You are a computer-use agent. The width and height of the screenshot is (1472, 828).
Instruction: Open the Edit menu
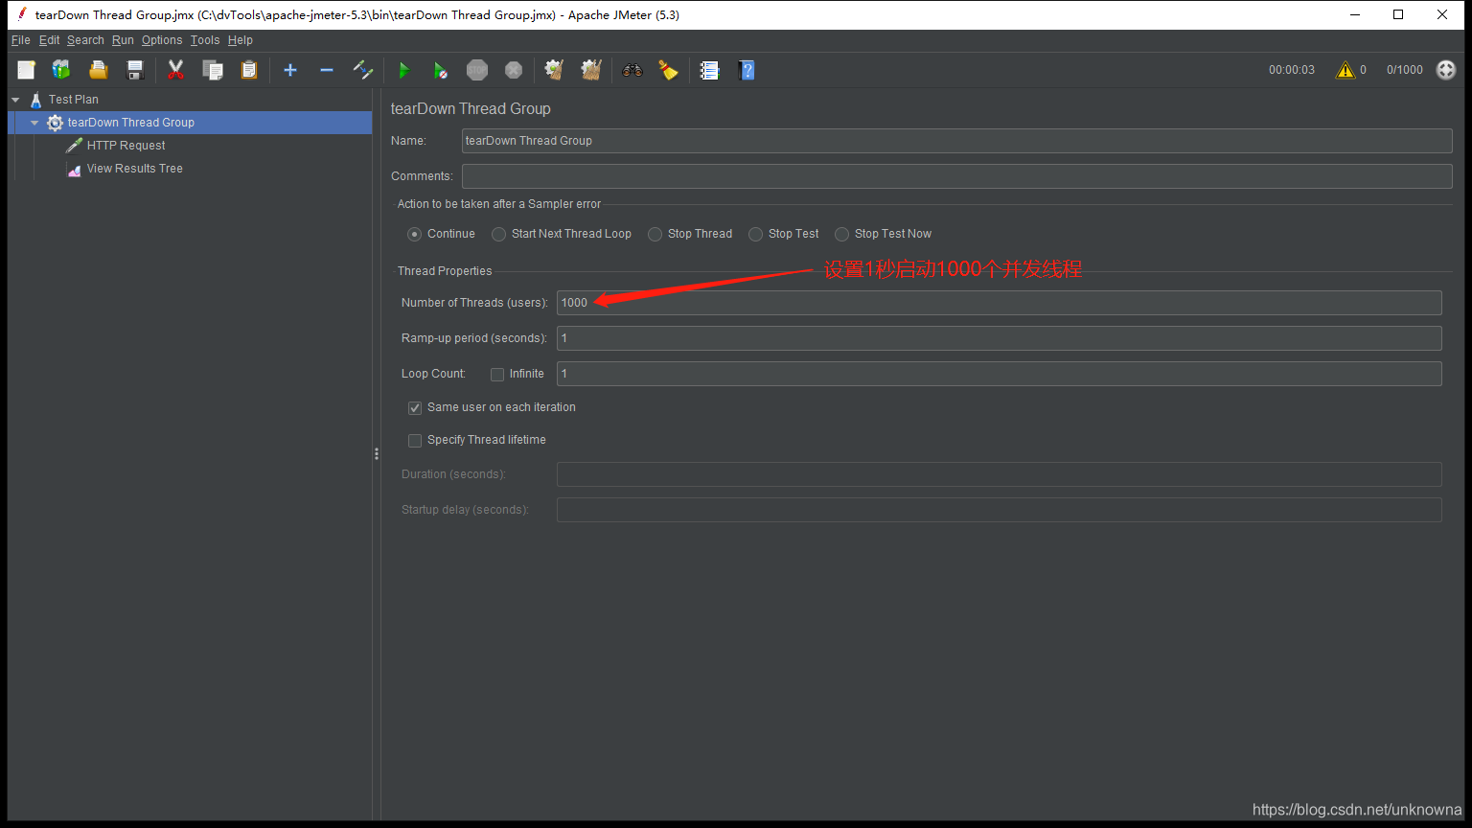[x=49, y=40]
